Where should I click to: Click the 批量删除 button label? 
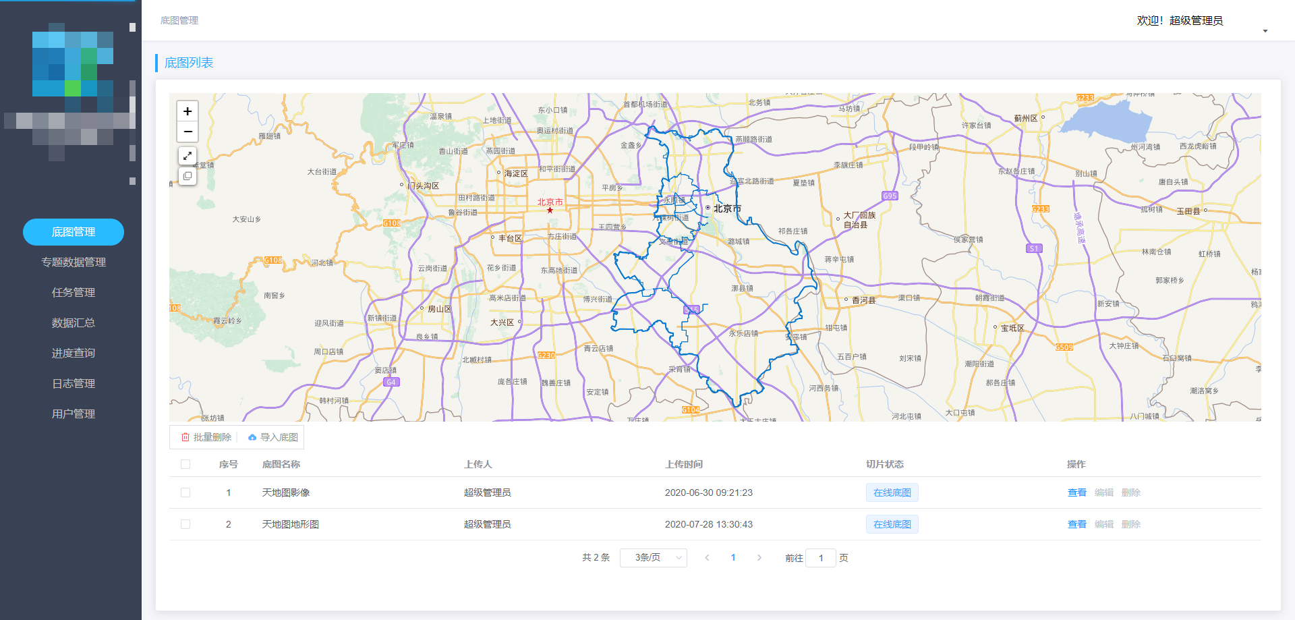click(212, 437)
